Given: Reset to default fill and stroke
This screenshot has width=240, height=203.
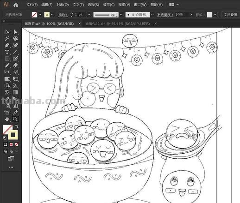Looking at the screenshot, I should (x=5, y=137).
